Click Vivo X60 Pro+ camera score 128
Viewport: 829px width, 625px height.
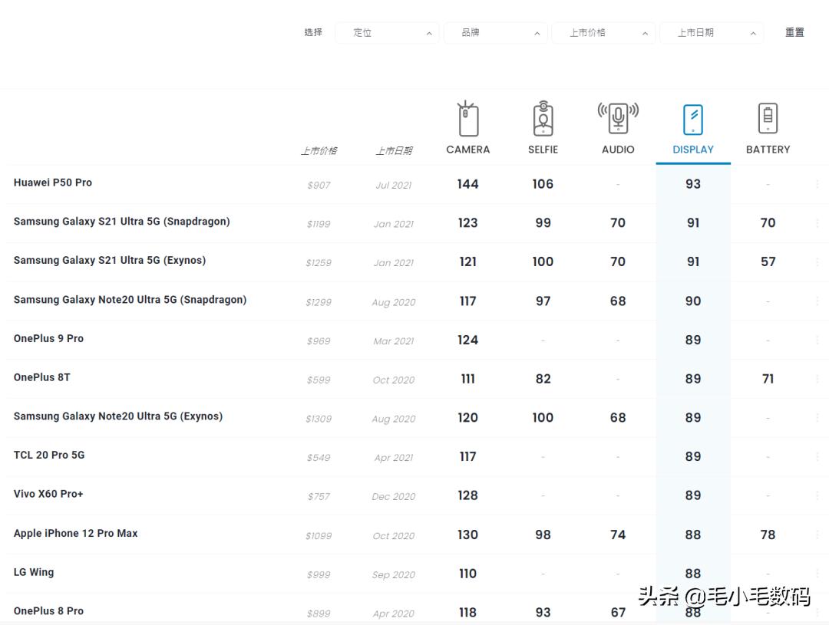tap(468, 495)
